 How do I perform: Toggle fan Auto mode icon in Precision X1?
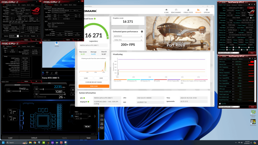[x=72, y=116]
